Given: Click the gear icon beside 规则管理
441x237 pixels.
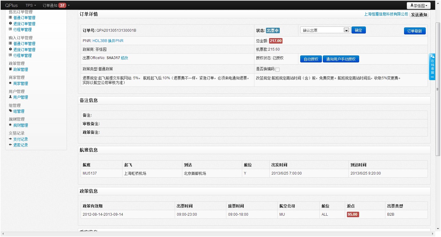Looking at the screenshot, I should pos(10,125).
